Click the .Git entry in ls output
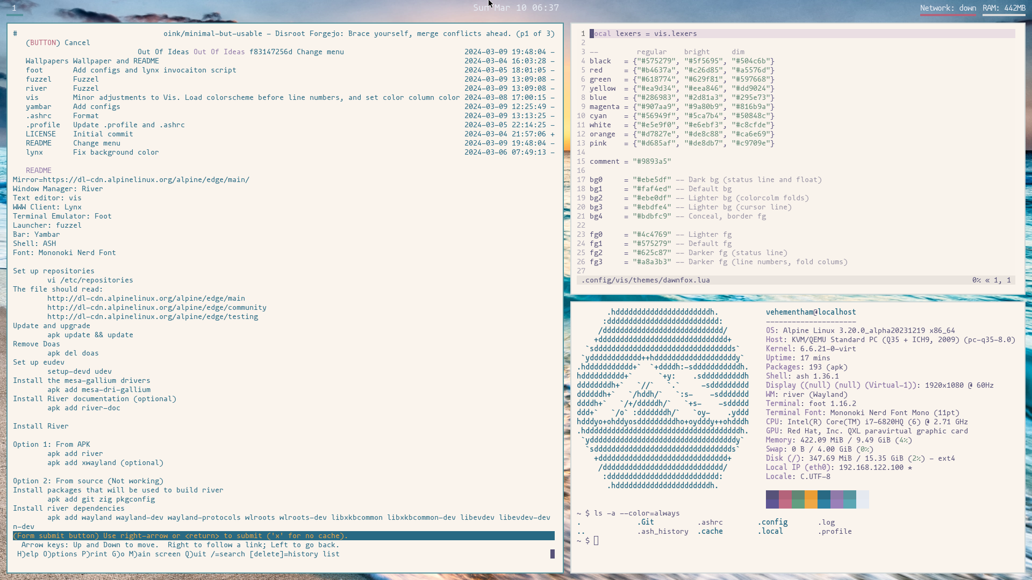Viewport: 1032px width, 580px height. pos(646,523)
